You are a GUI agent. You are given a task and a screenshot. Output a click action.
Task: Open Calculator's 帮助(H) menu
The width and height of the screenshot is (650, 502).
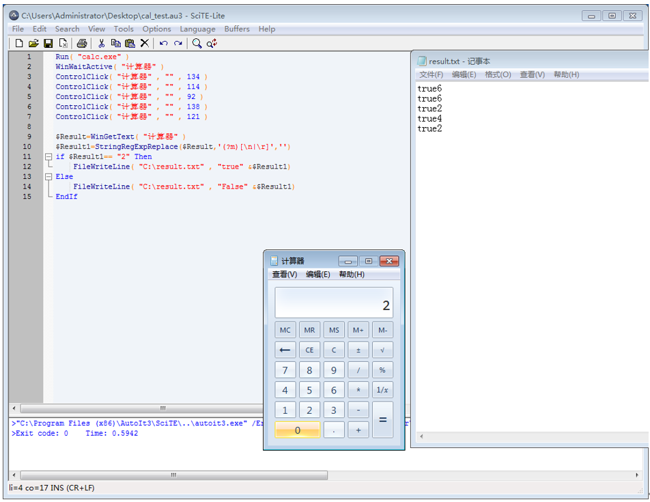pos(352,275)
